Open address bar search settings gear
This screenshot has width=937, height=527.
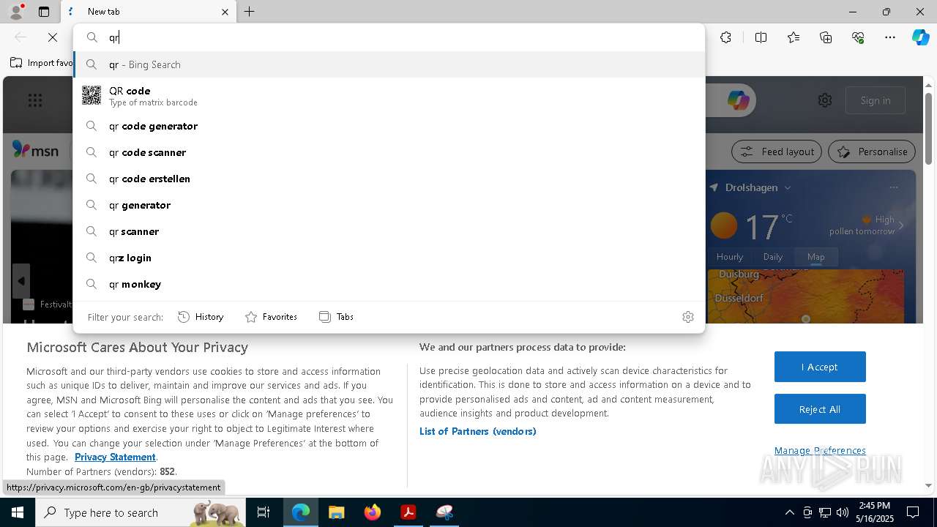click(x=688, y=317)
